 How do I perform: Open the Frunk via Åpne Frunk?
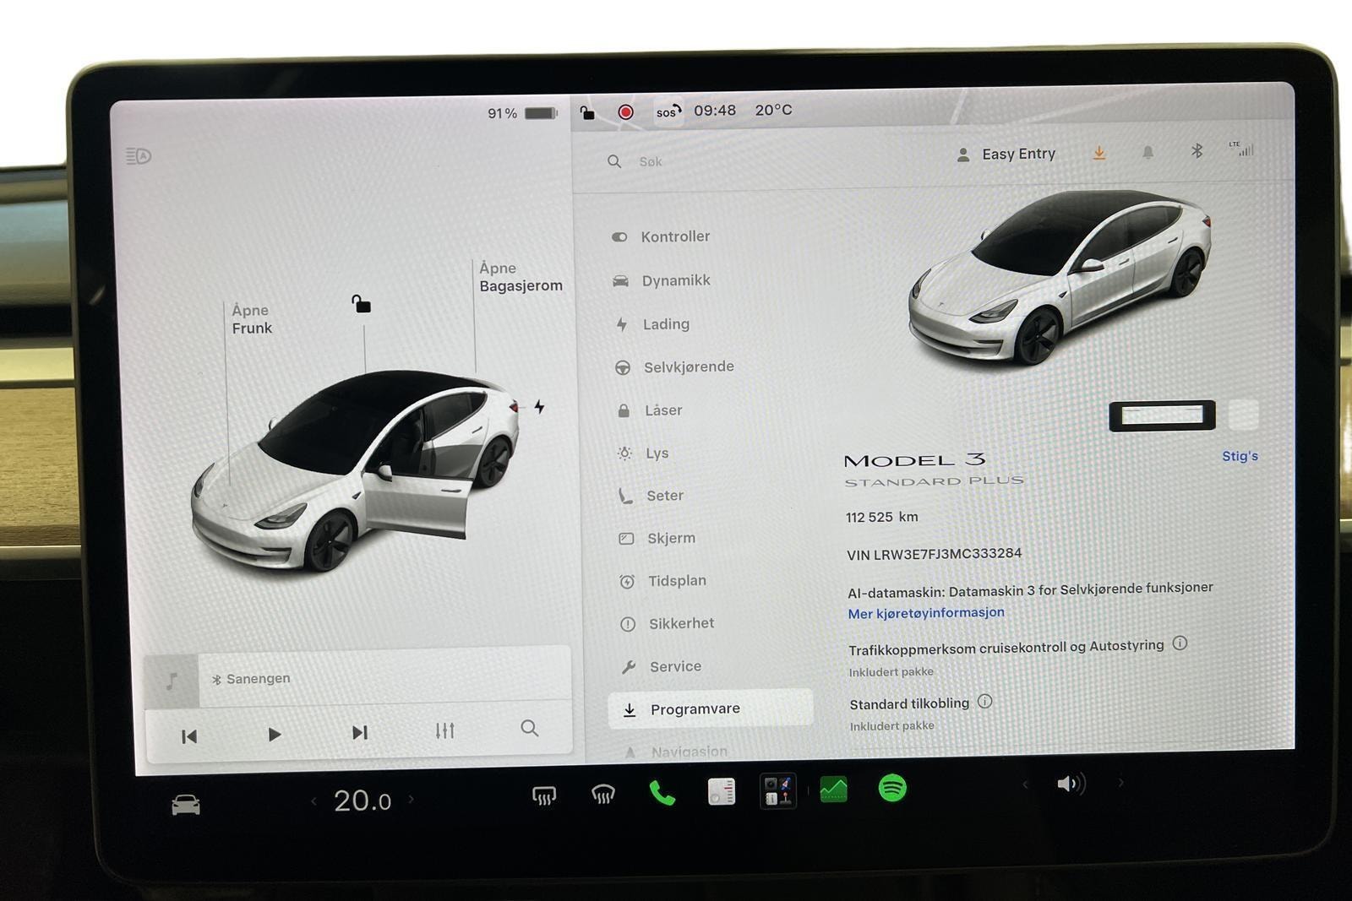[252, 319]
